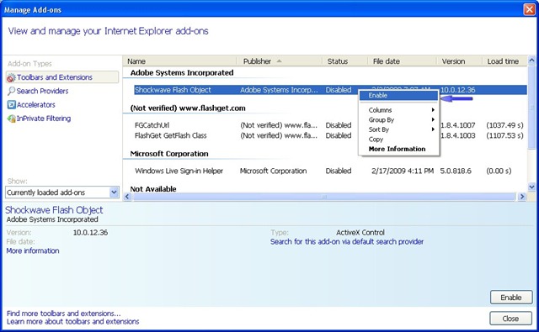The width and height of the screenshot is (539, 332).
Task: Choose Copy in the context menu
Action: tap(398, 140)
